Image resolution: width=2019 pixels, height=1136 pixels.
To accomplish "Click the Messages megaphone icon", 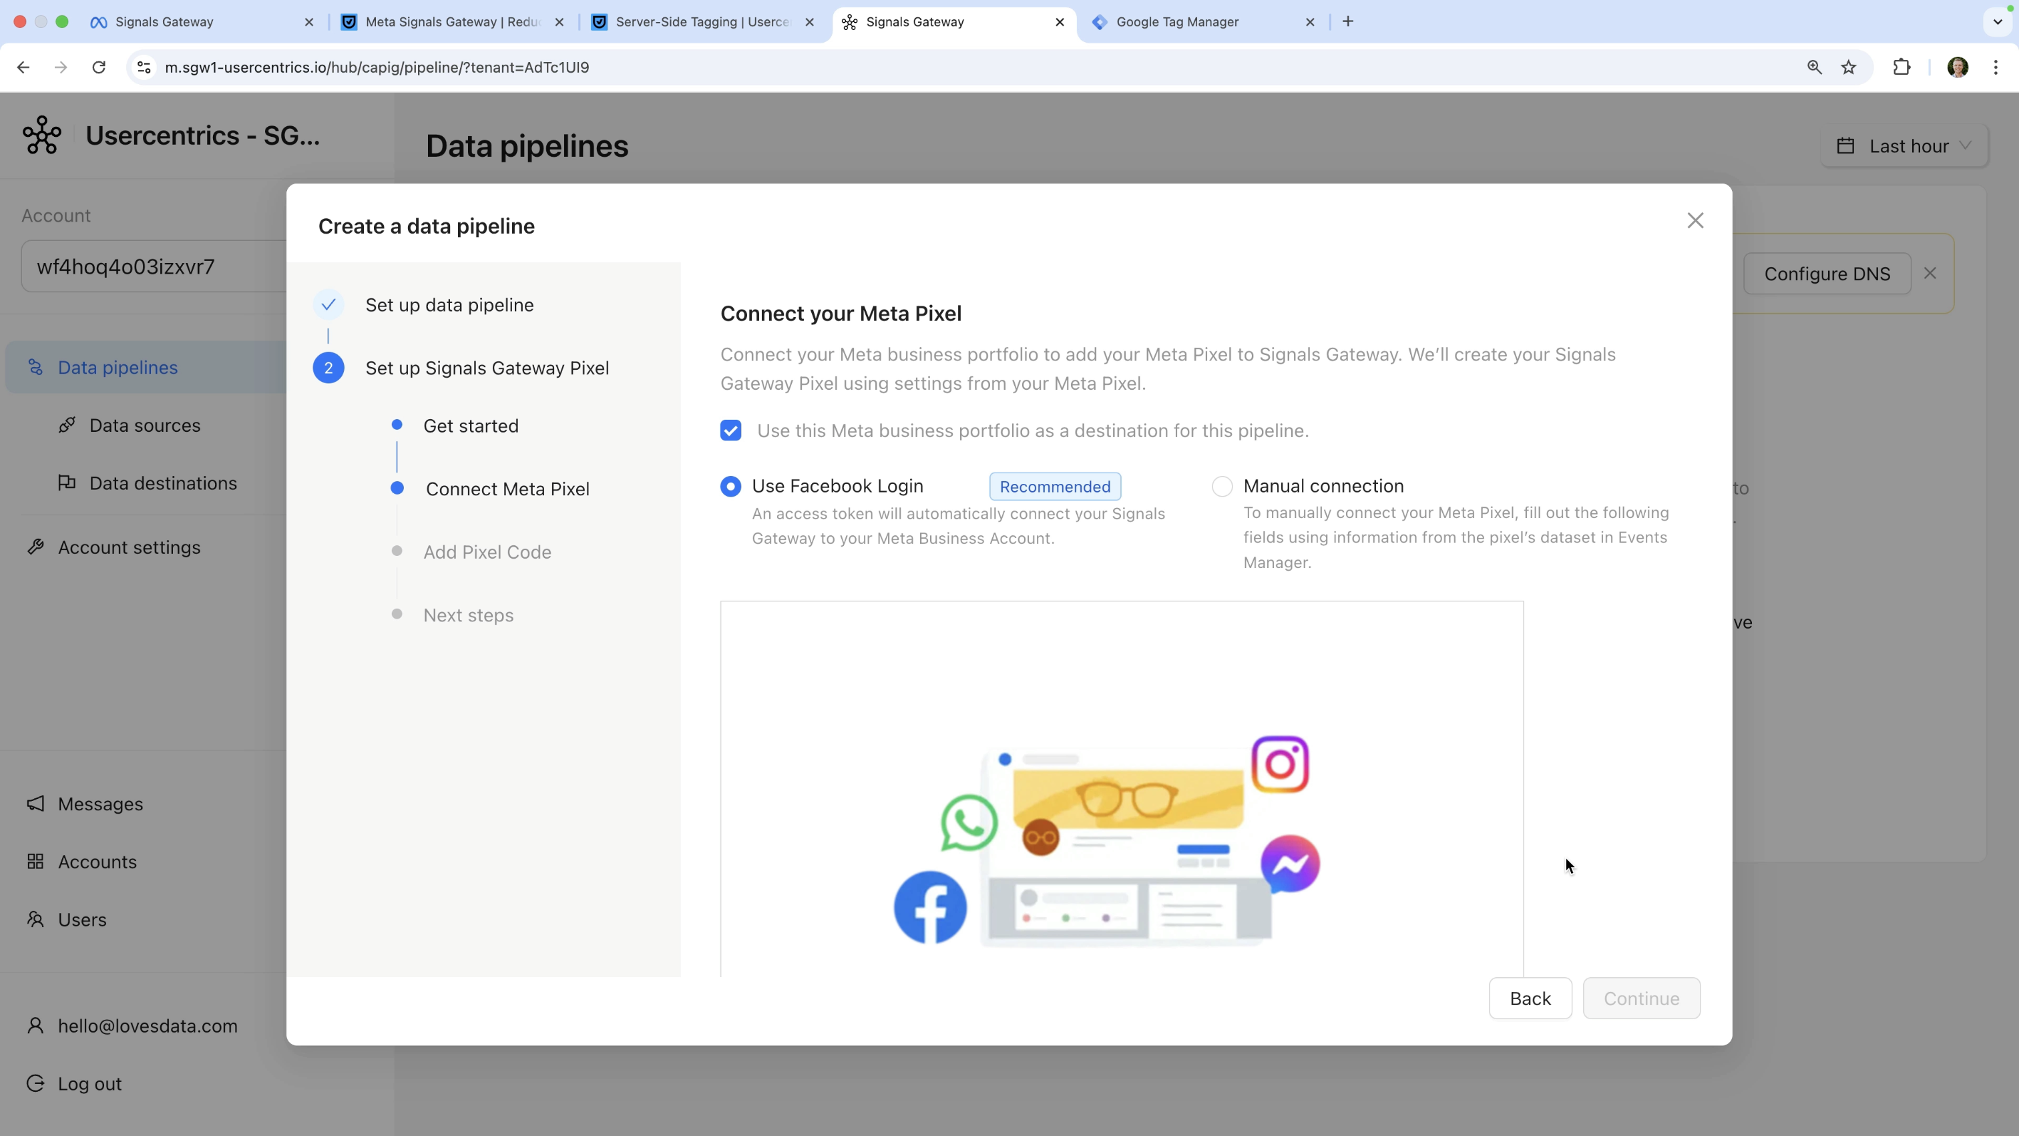I will click(x=35, y=803).
